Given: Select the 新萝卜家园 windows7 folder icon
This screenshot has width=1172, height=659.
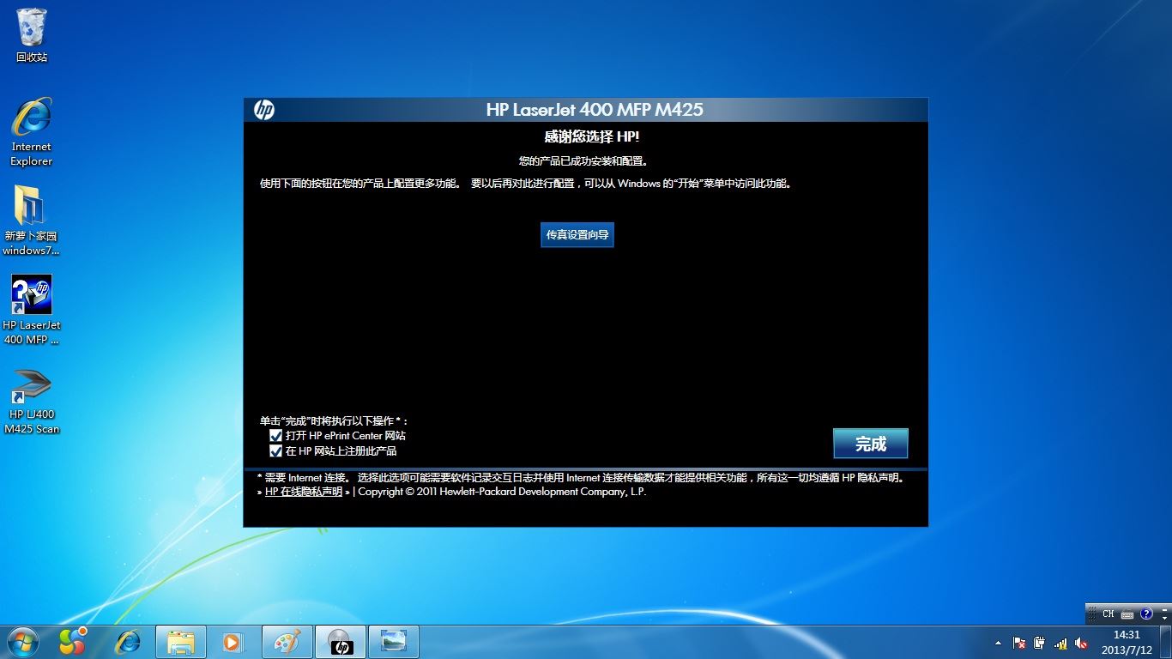Looking at the screenshot, I should point(31,221).
